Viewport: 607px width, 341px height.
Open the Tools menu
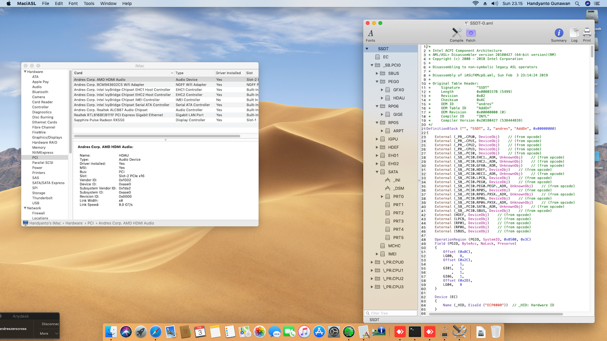[x=89, y=4]
